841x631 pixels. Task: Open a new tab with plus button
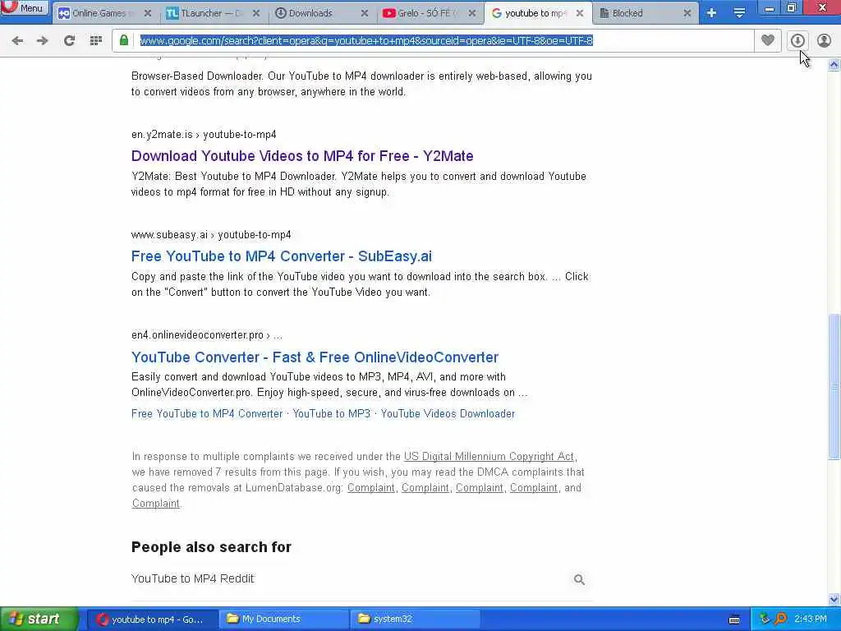pos(711,13)
